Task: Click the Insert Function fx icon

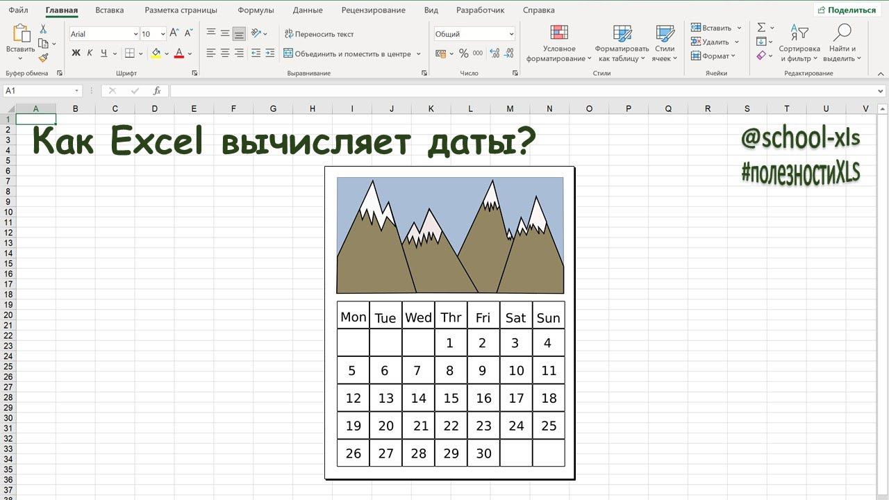Action: tap(157, 90)
